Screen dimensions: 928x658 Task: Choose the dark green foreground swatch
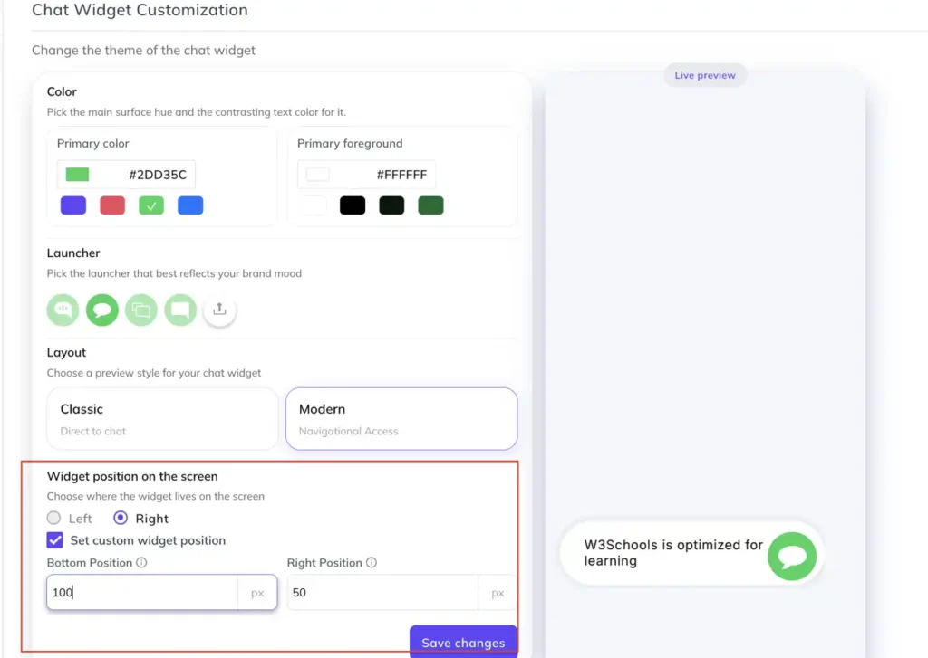click(430, 205)
